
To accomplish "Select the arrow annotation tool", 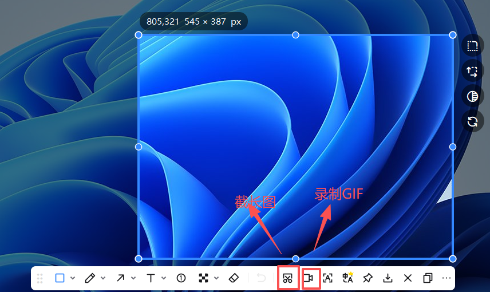I will click(120, 278).
